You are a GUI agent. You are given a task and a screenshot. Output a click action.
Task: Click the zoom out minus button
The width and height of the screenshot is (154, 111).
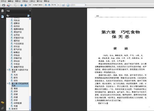tap(46, 5)
